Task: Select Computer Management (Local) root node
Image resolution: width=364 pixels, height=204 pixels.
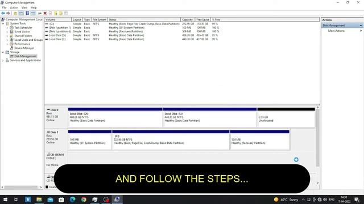Action: pyautogui.click(x=24, y=19)
